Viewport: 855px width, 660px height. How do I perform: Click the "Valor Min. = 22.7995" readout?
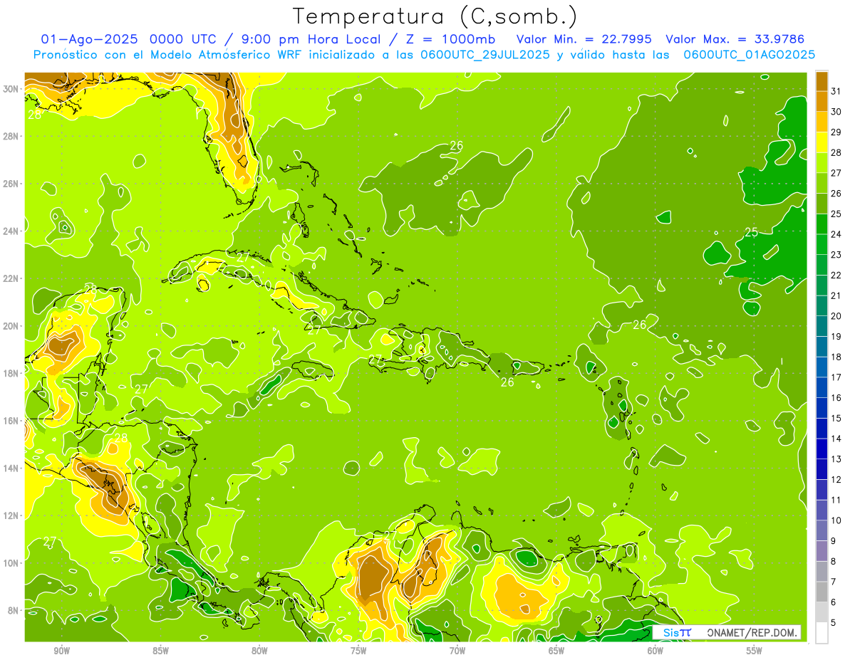(x=584, y=39)
